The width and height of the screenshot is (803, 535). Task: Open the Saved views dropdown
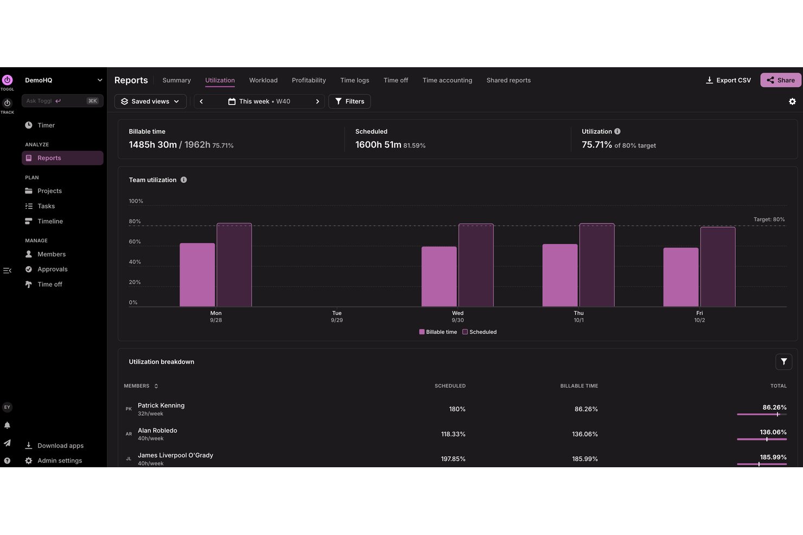tap(150, 101)
